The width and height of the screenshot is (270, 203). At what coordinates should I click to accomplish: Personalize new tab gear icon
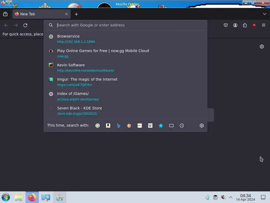(262, 47)
